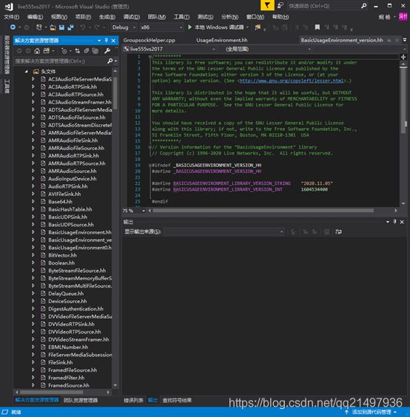Click the editor horizontal scrollbar thumb
The width and height of the screenshot is (410, 417).
(263, 211)
